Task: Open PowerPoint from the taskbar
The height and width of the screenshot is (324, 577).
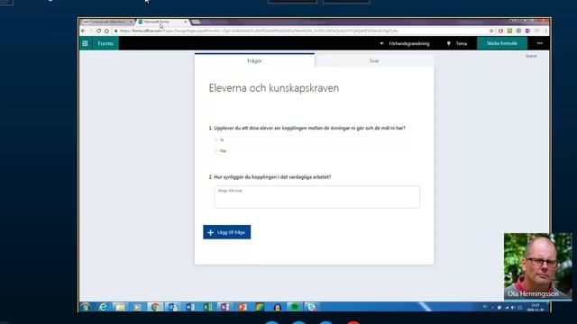Action: 243,307
